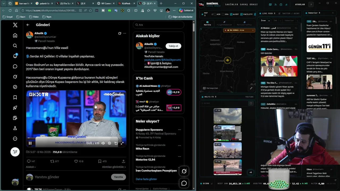
Task: Click X page vertical scrollbar
Action: (x=194, y=27)
